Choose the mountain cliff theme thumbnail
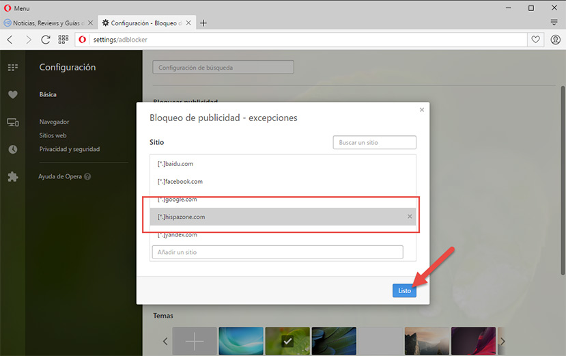Screen dimensions: 566x356 (427, 341)
